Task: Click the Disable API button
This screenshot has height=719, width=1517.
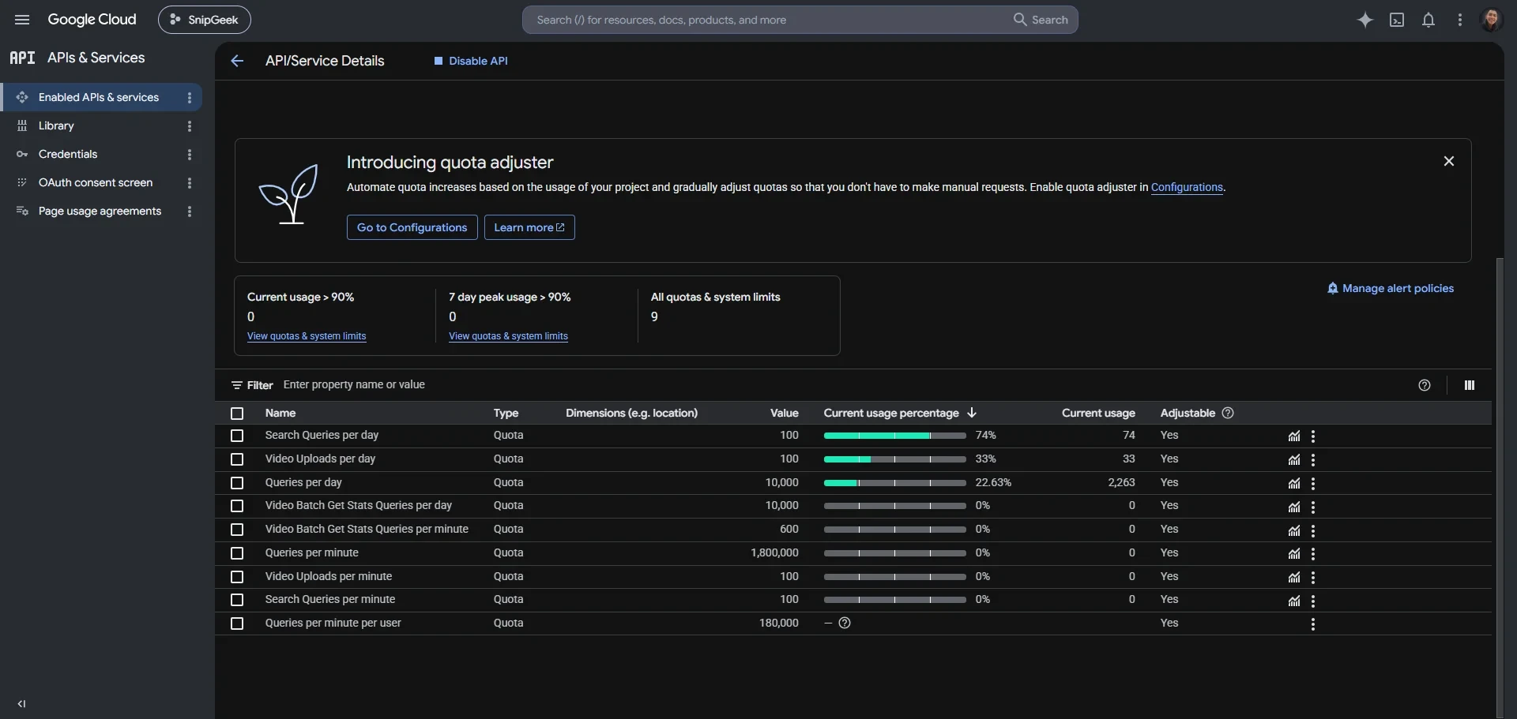Action: (471, 61)
